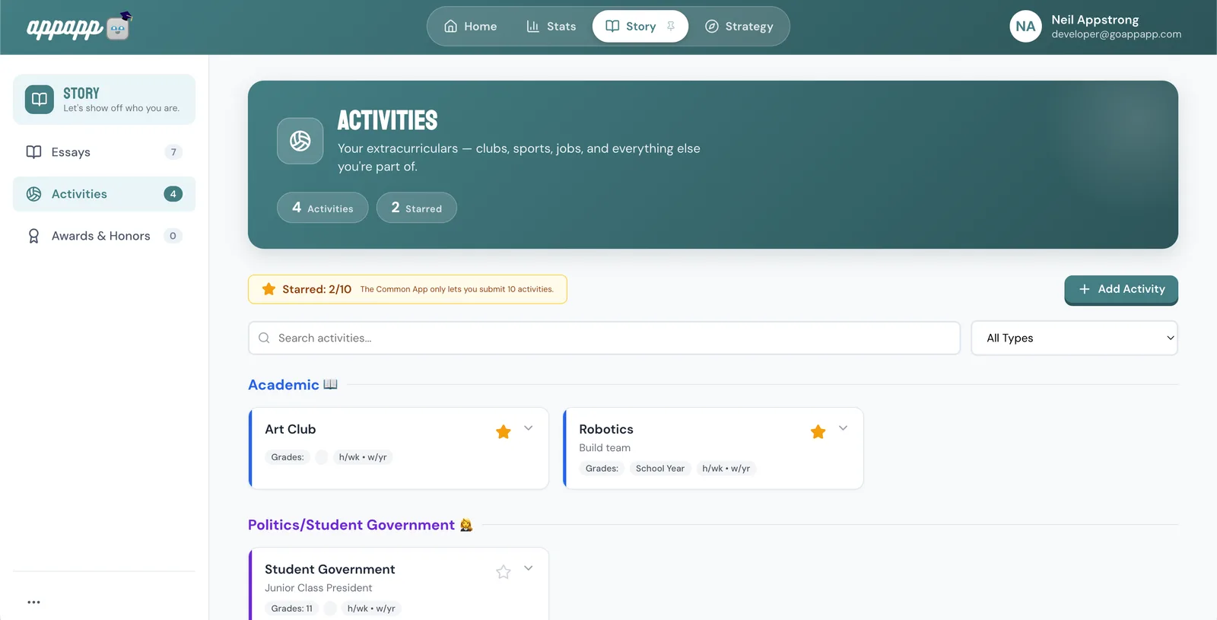Click the star icon in the Starred 2/10 notice
The image size is (1217, 620).
click(269, 289)
